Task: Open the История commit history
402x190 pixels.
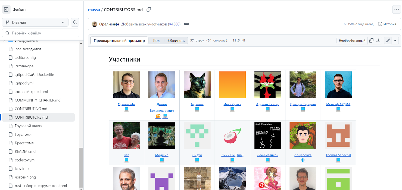Action: coord(387,24)
